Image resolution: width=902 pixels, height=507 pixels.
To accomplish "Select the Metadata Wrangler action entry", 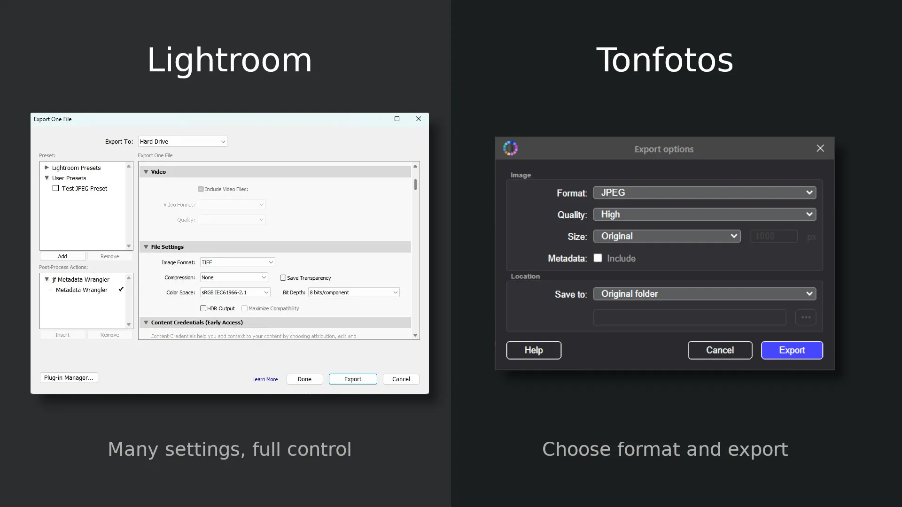I will tap(82, 290).
